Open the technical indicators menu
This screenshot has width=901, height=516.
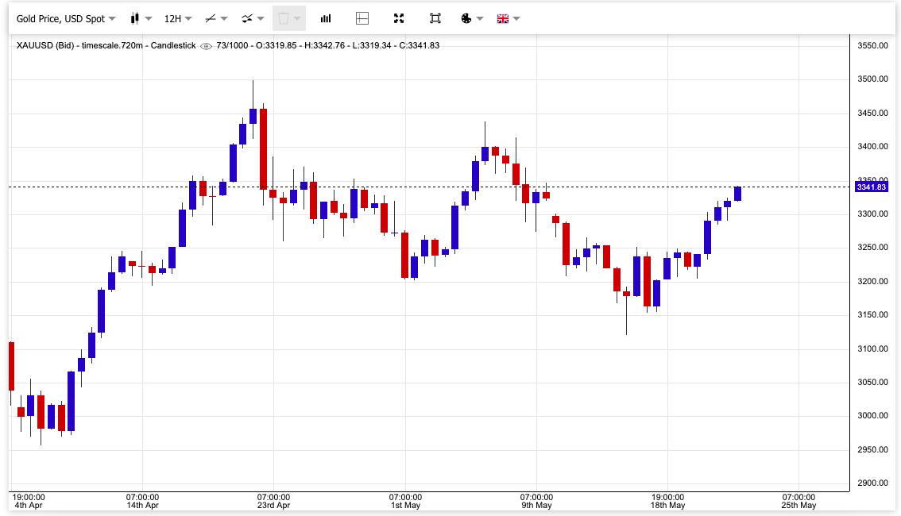(x=252, y=18)
